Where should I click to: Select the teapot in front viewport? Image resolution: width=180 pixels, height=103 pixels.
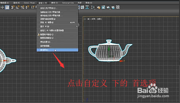click(110, 51)
